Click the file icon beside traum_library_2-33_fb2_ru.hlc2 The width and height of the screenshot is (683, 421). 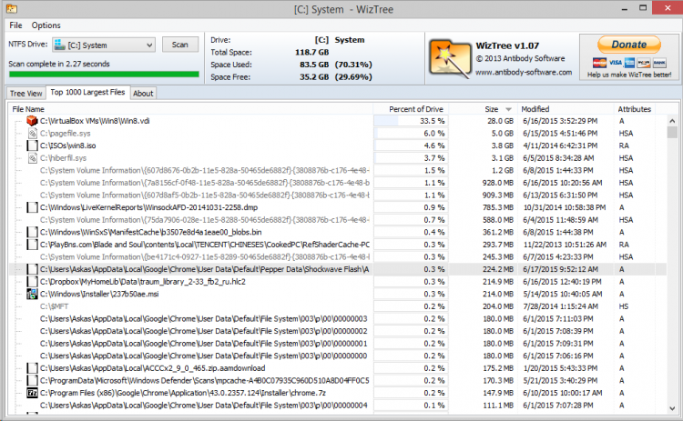(32, 282)
